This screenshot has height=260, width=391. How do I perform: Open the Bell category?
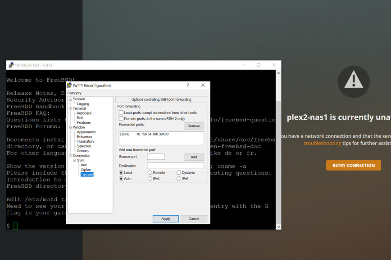point(80,118)
